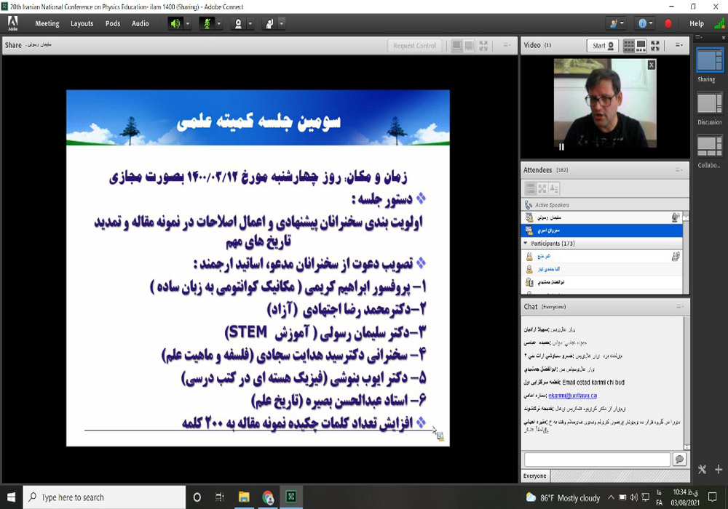Send chat message with the speech bubble icon
This screenshot has width=728, height=509.
(x=679, y=460)
